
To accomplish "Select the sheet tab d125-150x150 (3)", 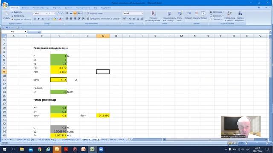I will [x=48, y=139].
